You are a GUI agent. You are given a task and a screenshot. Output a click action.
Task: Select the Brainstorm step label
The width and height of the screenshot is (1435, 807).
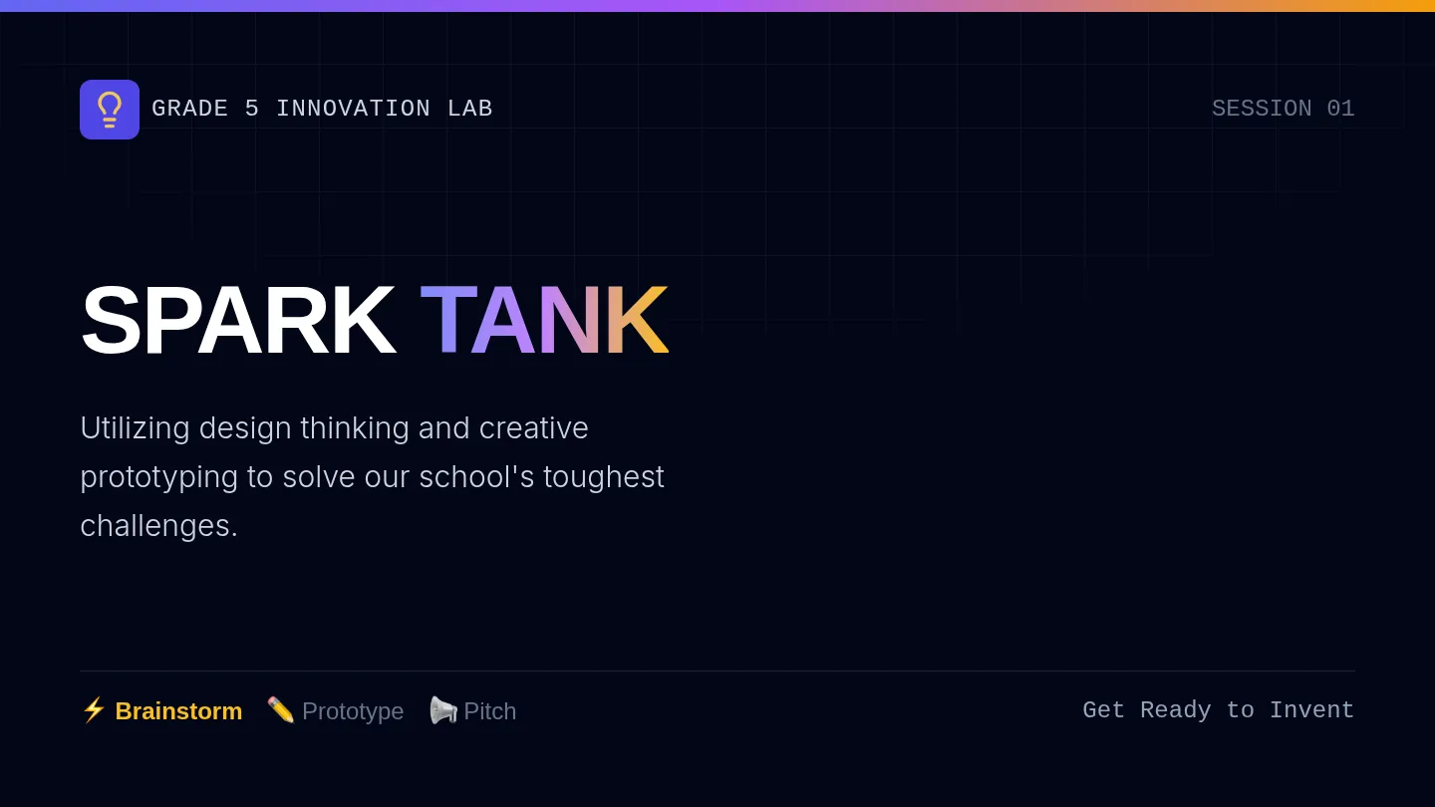(178, 711)
